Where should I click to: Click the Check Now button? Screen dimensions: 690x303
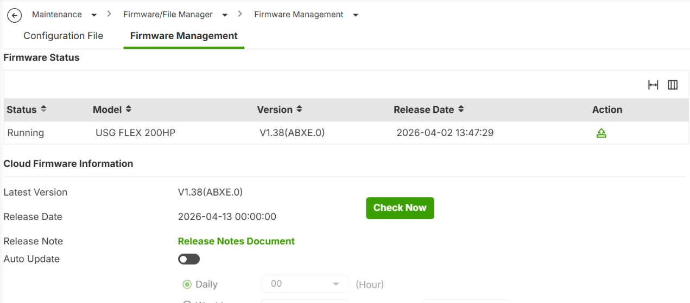(x=400, y=208)
